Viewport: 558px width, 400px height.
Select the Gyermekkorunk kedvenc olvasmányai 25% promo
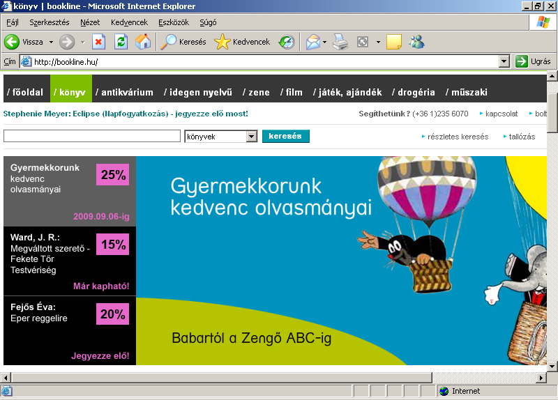[70, 191]
